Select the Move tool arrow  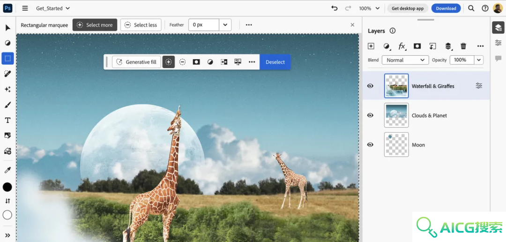8,28
